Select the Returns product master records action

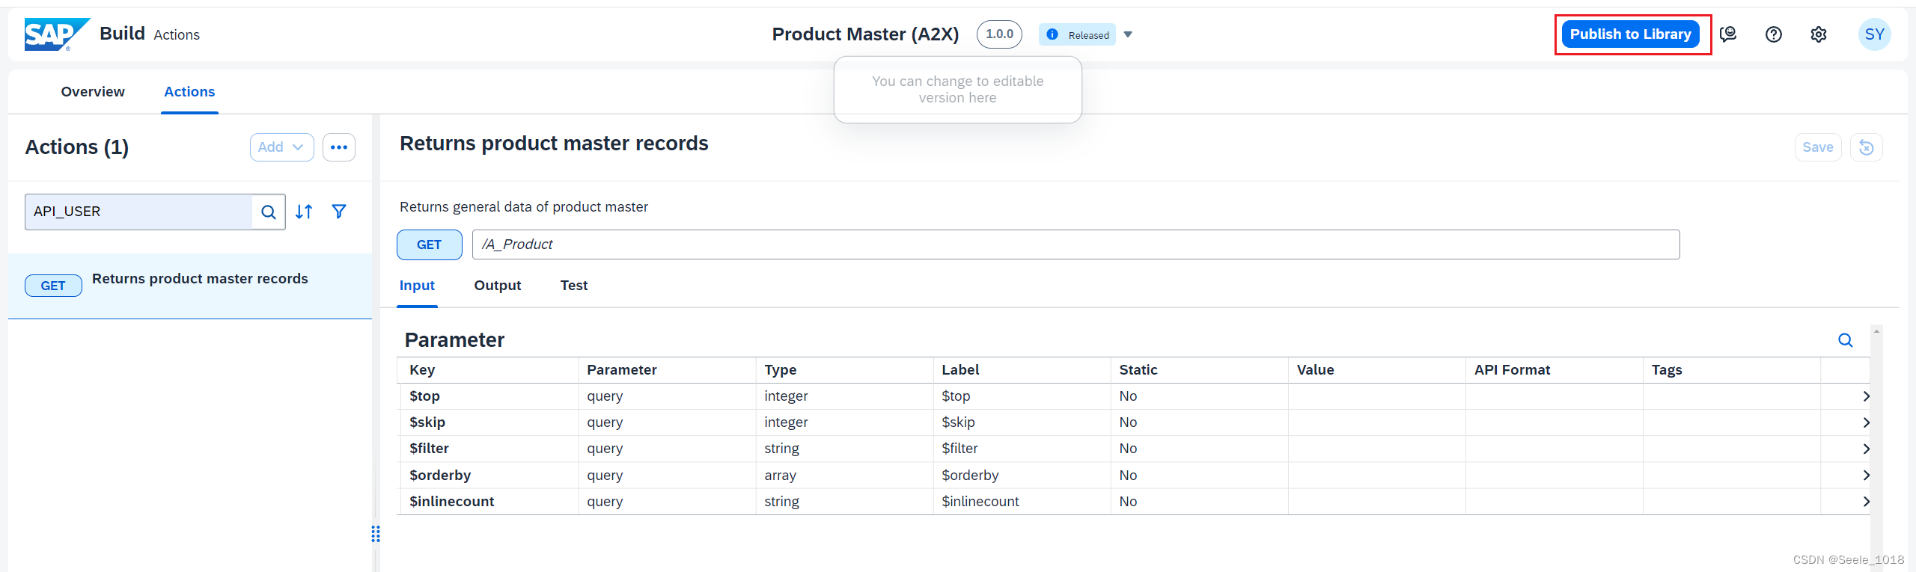190,286
